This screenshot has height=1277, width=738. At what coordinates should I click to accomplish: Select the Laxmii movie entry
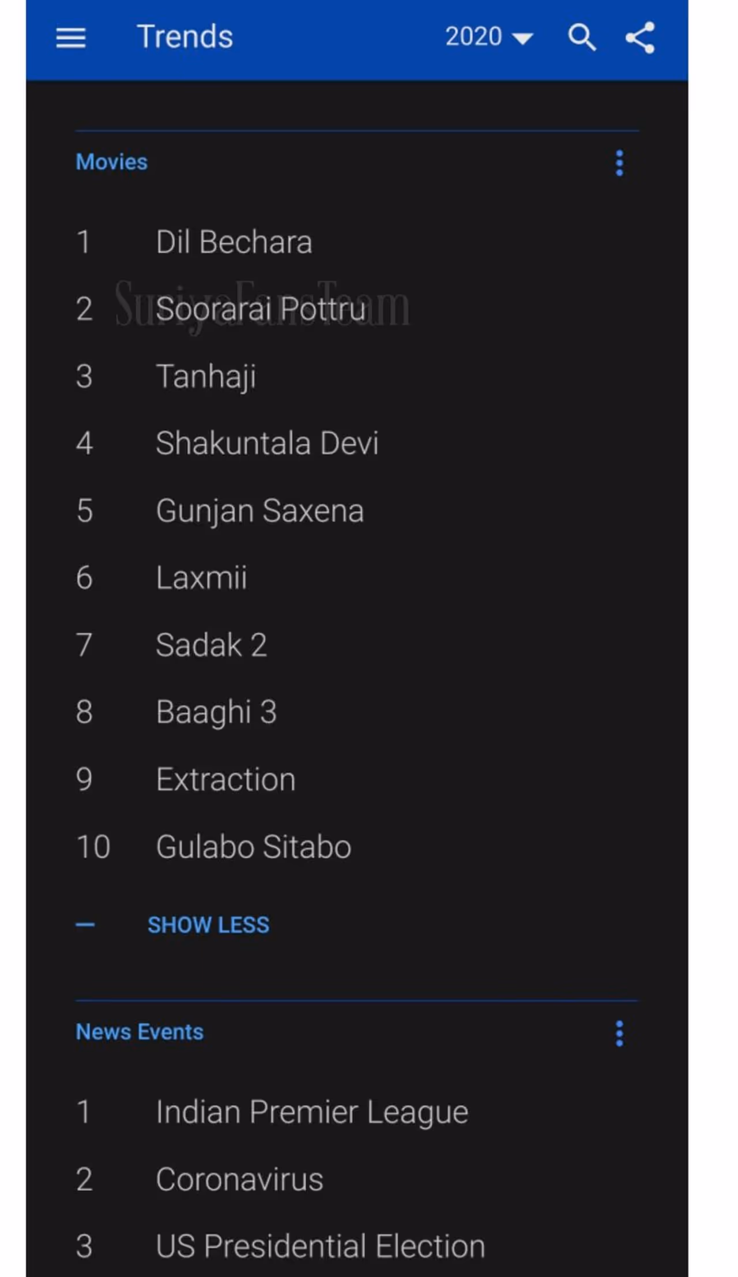pyautogui.click(x=201, y=577)
